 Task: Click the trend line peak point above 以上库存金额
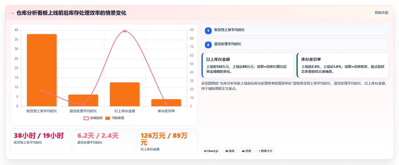click(x=125, y=31)
